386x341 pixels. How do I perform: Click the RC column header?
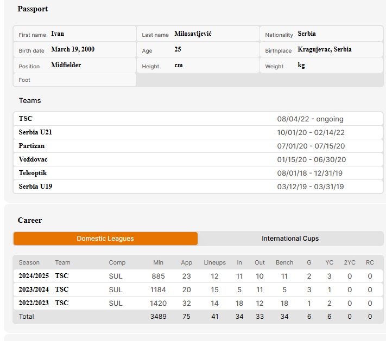click(x=370, y=262)
